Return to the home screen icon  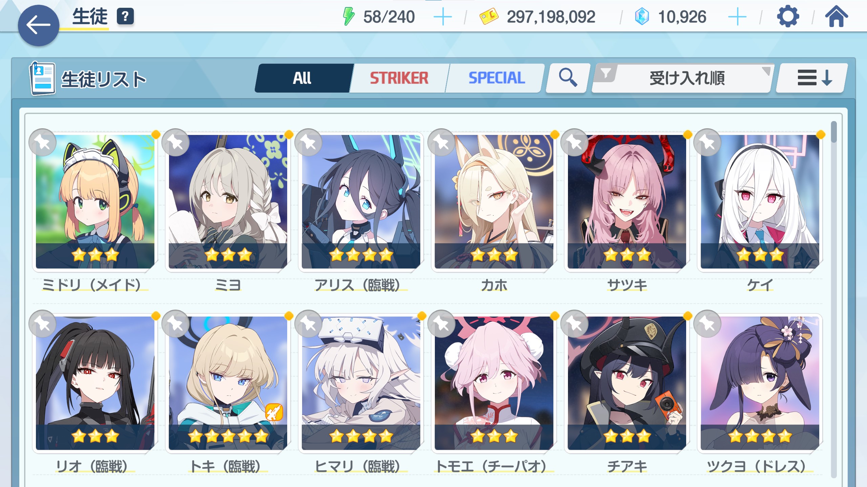point(836,17)
